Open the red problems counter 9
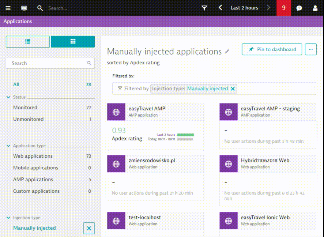The image size is (324, 237). (284, 8)
